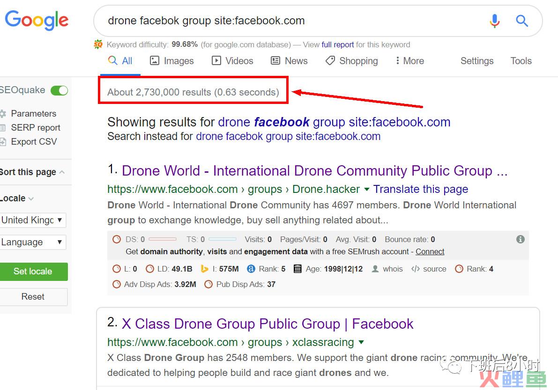Switch to the Videos tab
The width and height of the screenshot is (558, 390).
pyautogui.click(x=232, y=61)
